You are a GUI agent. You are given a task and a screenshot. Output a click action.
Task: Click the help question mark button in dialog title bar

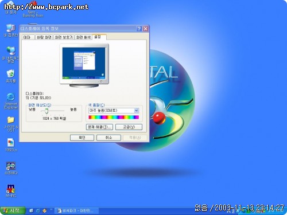click(139, 29)
